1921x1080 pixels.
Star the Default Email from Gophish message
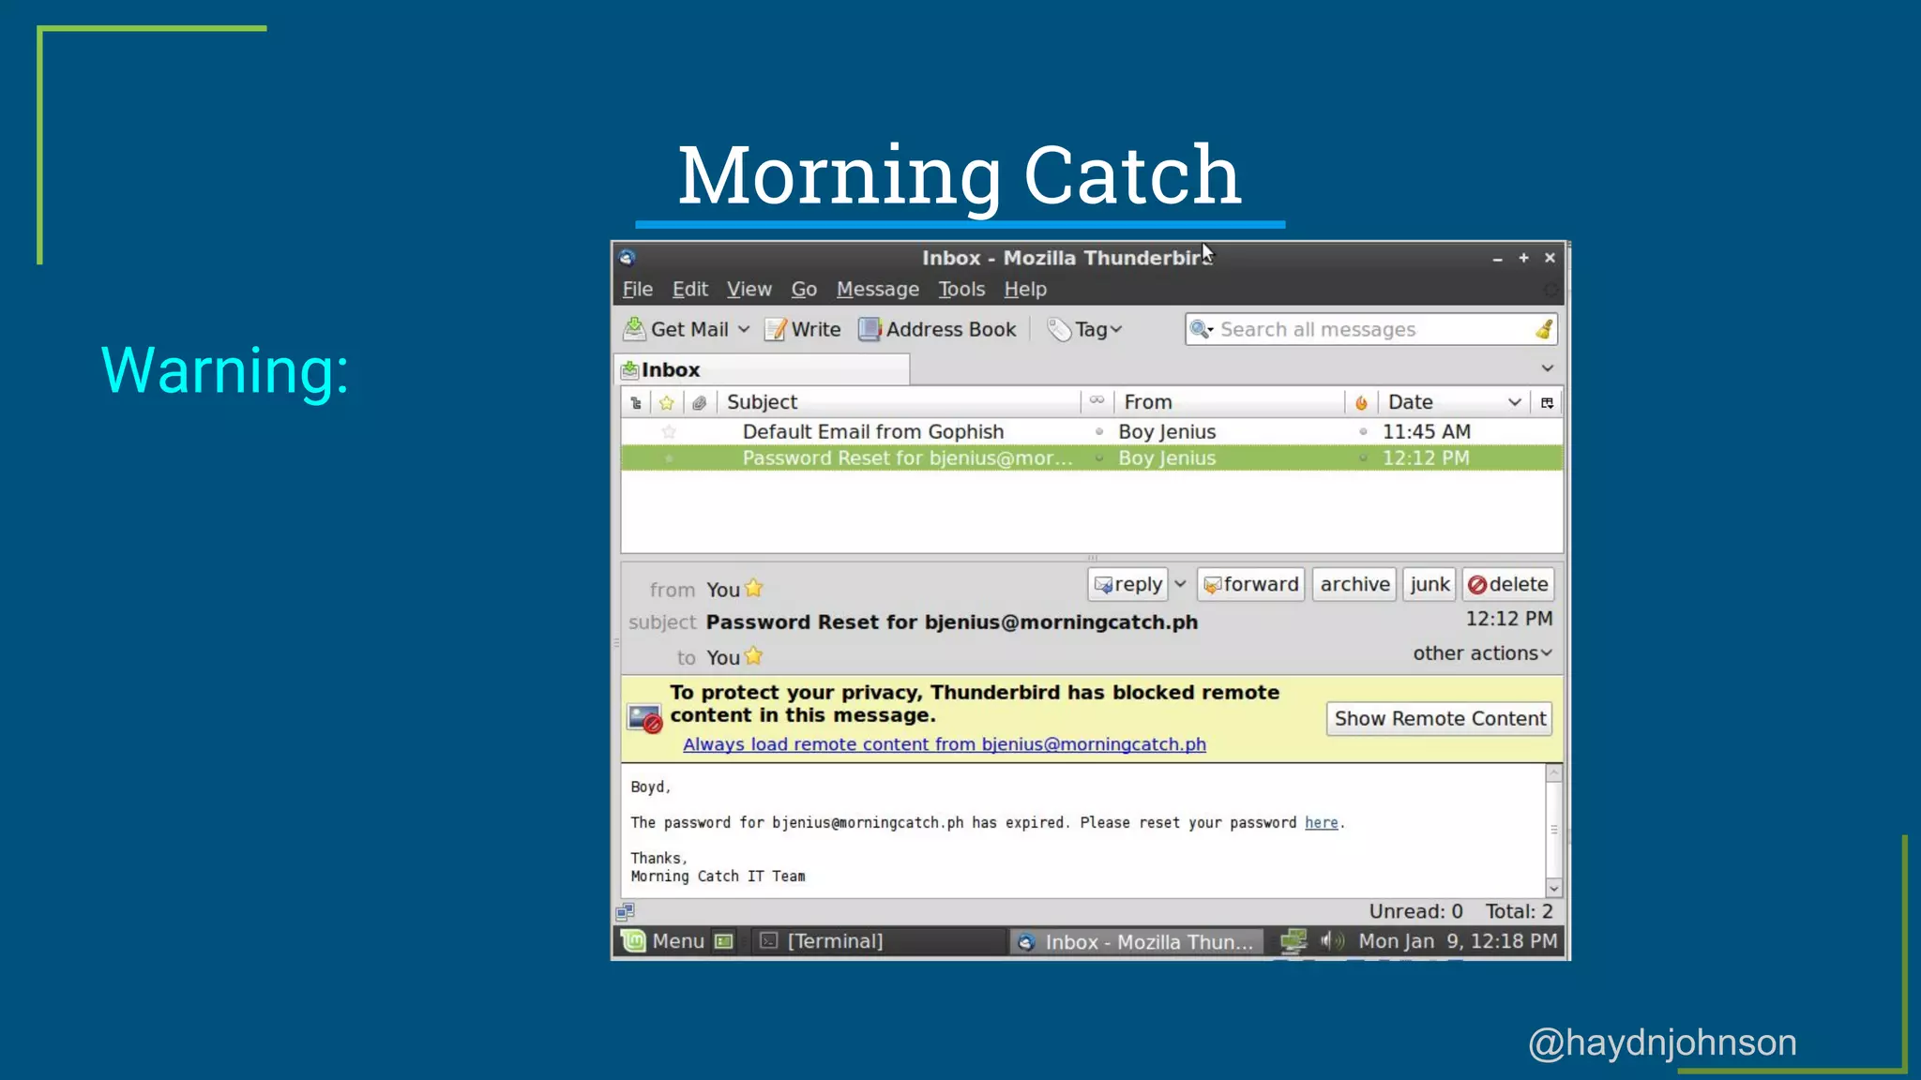click(x=669, y=432)
